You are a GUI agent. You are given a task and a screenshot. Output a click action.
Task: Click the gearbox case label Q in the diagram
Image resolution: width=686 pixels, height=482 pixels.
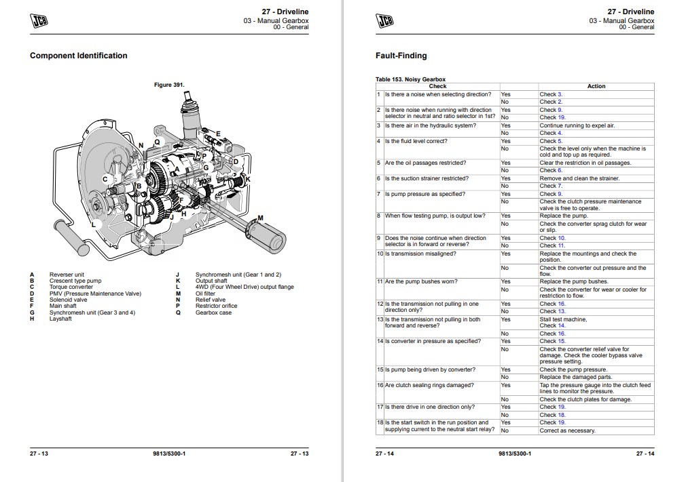pos(157,142)
